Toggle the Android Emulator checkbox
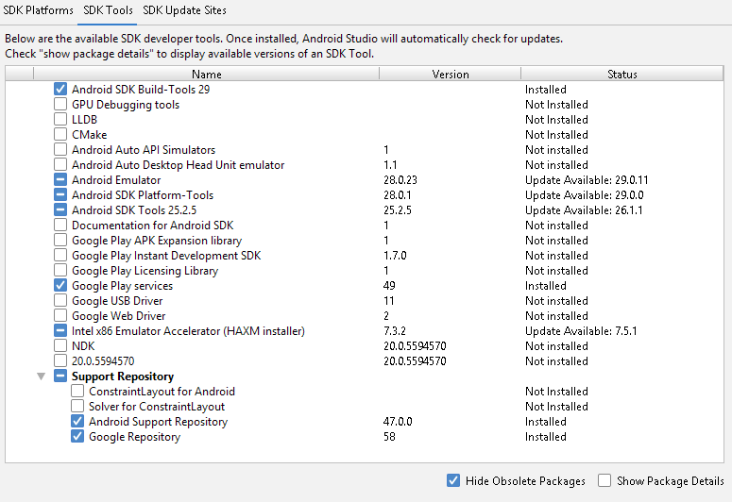Viewport: 732px width, 502px height. 60,179
